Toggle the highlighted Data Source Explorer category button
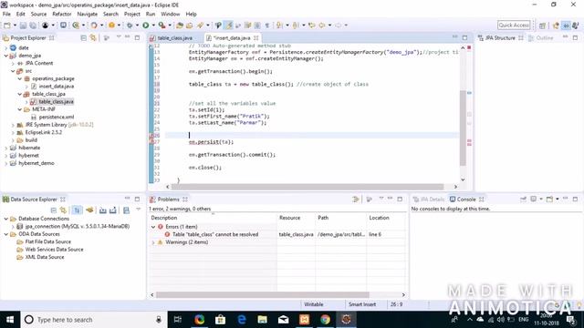This screenshot has height=328, width=584. point(77,210)
